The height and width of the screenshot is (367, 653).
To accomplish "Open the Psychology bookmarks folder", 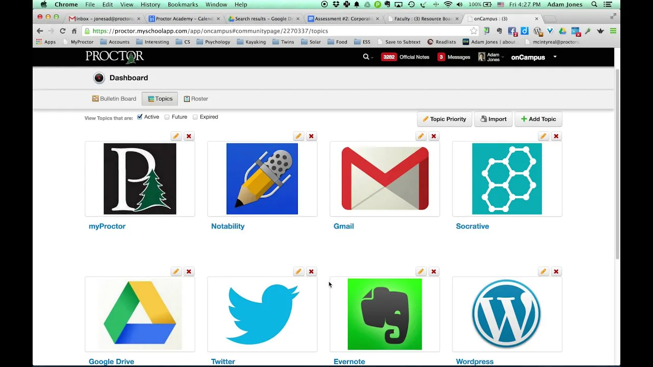I will click(213, 42).
